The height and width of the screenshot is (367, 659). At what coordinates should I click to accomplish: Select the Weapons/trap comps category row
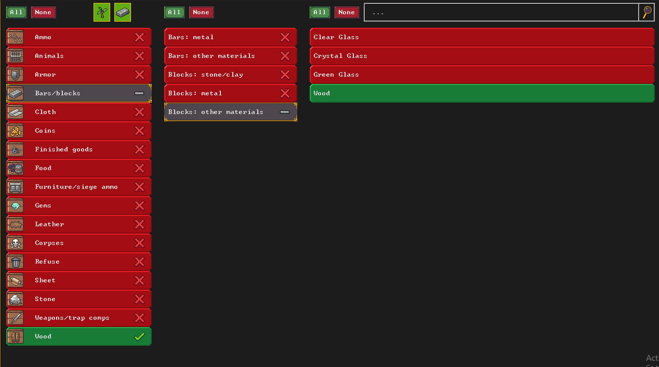pyautogui.click(x=79, y=318)
